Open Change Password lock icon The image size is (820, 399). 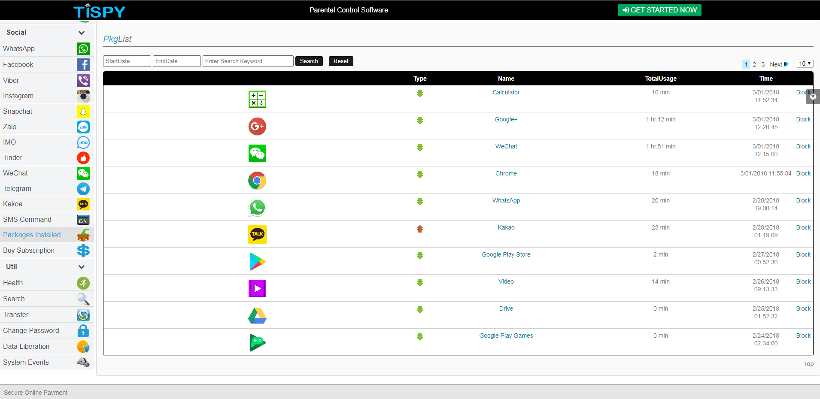tap(83, 331)
